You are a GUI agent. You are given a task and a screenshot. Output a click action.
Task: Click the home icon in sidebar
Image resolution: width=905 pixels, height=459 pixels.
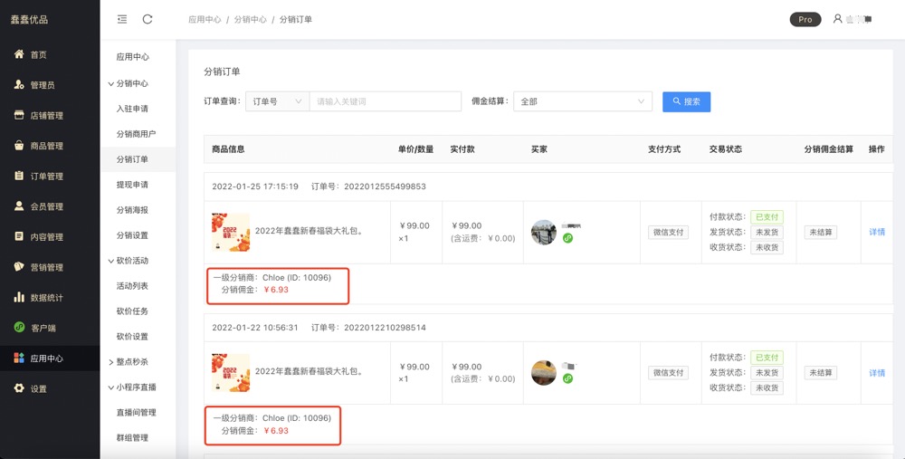19,55
